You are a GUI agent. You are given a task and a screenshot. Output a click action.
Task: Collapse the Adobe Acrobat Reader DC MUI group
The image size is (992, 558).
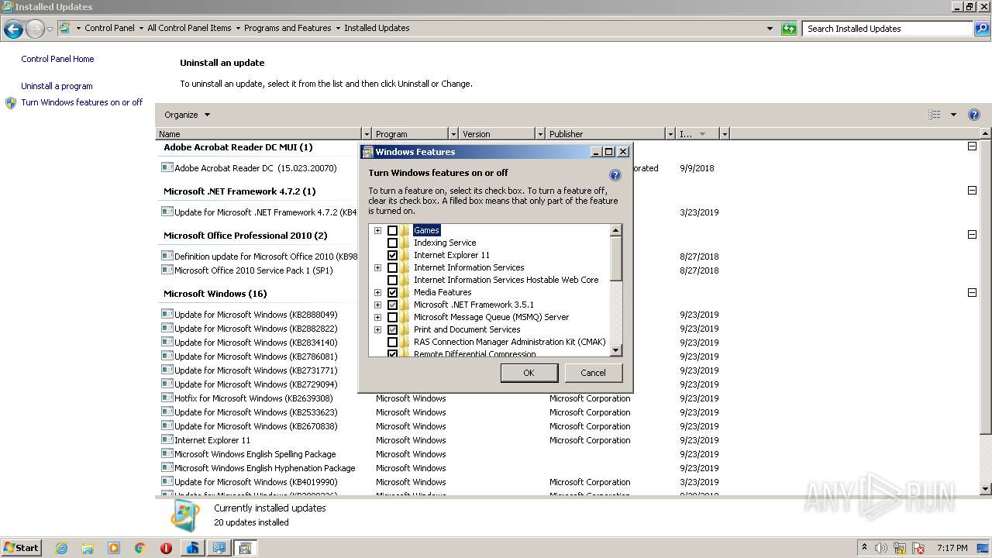tap(972, 146)
